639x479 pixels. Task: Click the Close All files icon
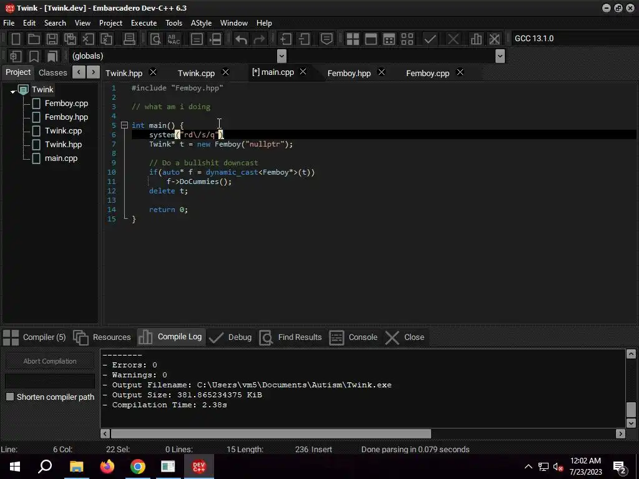tap(106, 39)
